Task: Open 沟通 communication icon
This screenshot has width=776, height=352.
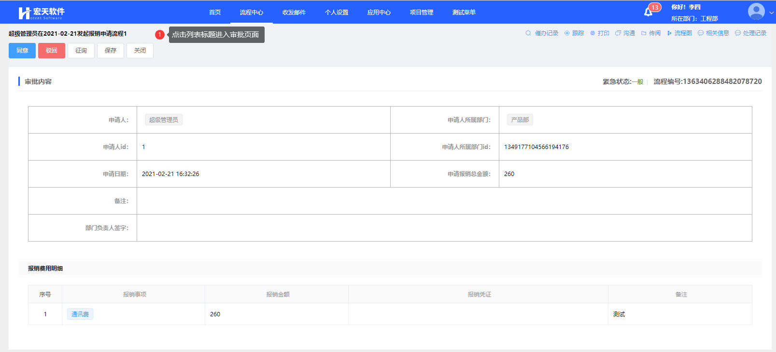Action: pyautogui.click(x=618, y=33)
